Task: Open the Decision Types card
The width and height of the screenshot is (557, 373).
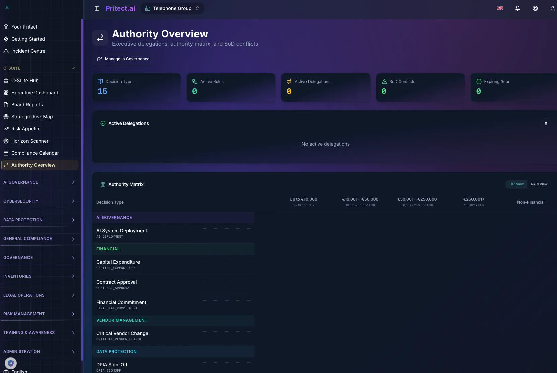Action: tap(136, 88)
